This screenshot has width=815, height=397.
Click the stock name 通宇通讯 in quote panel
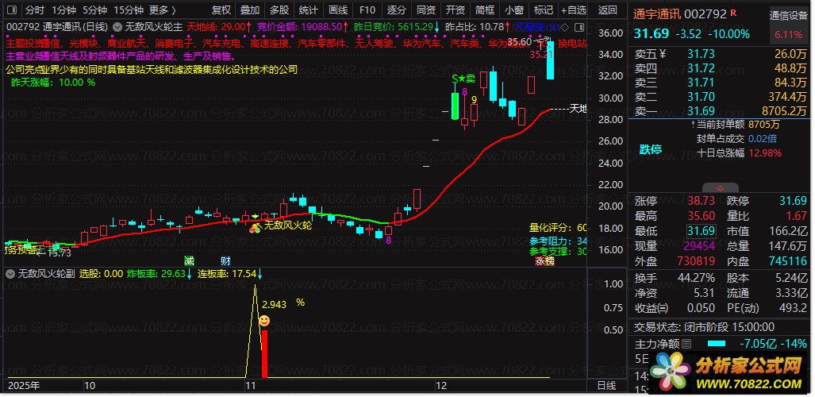(658, 14)
